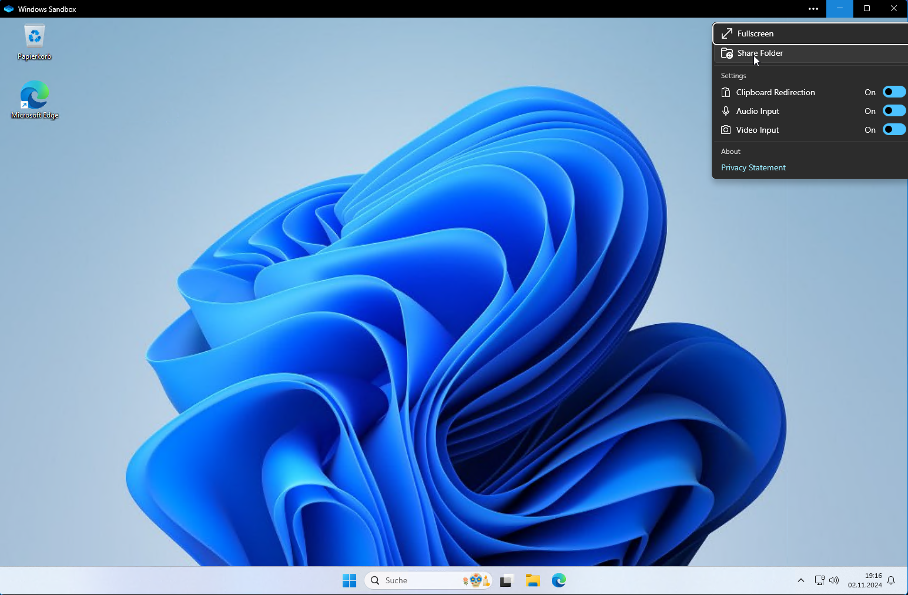Toggle the Clipboard Redirection switch
Viewport: 908px width, 595px height.
click(894, 92)
